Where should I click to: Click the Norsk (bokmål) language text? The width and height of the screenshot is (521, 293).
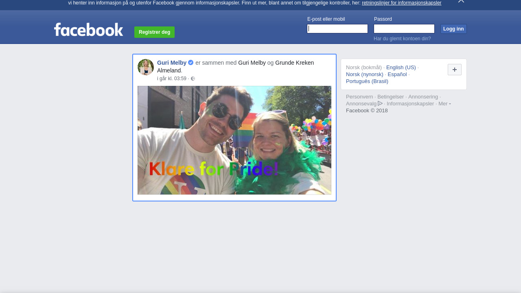tap(364, 68)
